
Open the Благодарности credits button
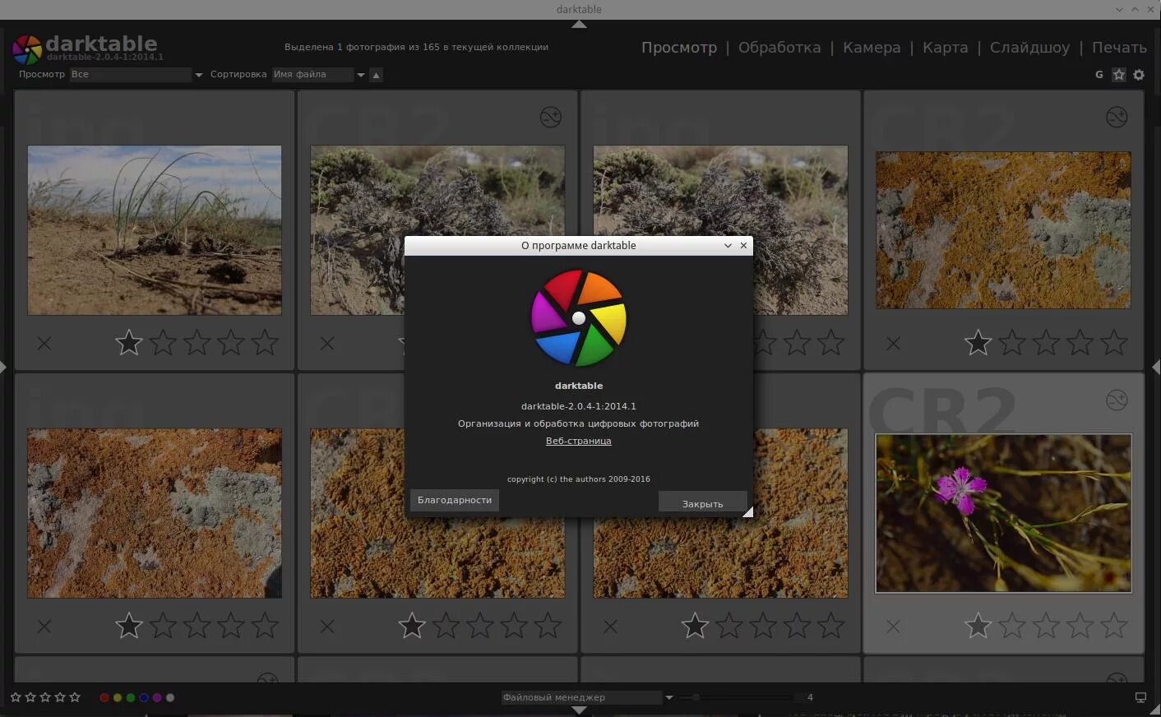pyautogui.click(x=455, y=500)
